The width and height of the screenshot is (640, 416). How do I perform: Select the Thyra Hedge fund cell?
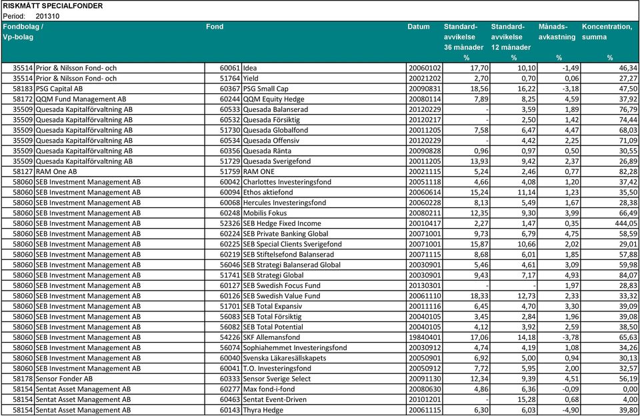325,410
